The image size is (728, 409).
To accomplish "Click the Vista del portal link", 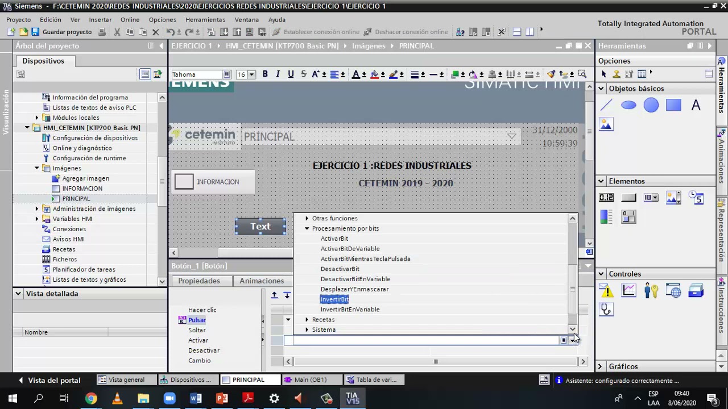I will click(x=54, y=380).
